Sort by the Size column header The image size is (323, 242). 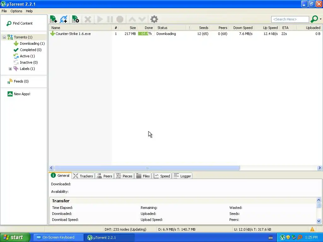tap(128, 28)
